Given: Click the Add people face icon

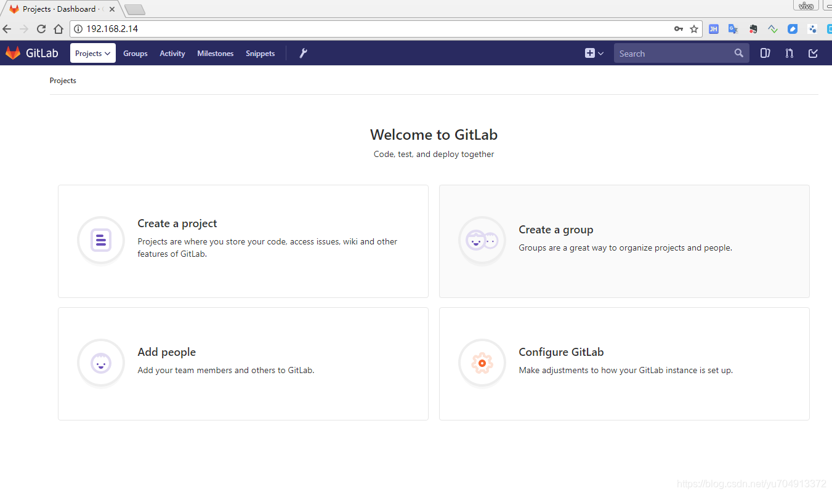Looking at the screenshot, I should pos(101,363).
